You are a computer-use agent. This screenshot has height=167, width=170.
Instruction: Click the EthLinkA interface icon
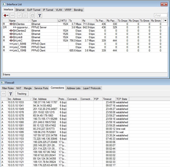(11, 34)
